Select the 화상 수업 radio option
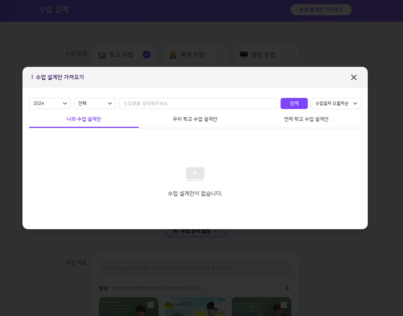 tap(218, 55)
